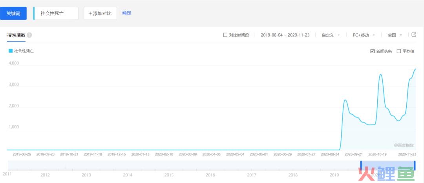
Task: Click the 添加对比 button
Action: 101,13
